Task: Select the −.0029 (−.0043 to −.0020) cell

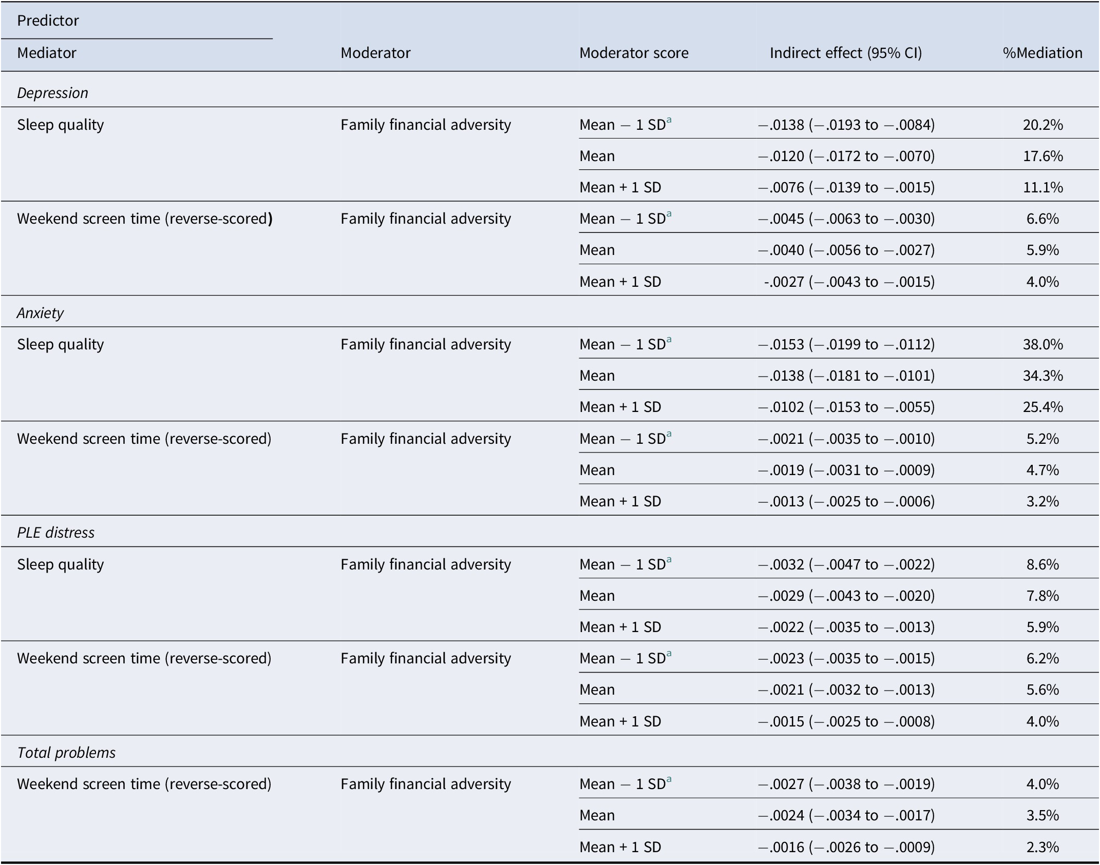Action: click(846, 596)
